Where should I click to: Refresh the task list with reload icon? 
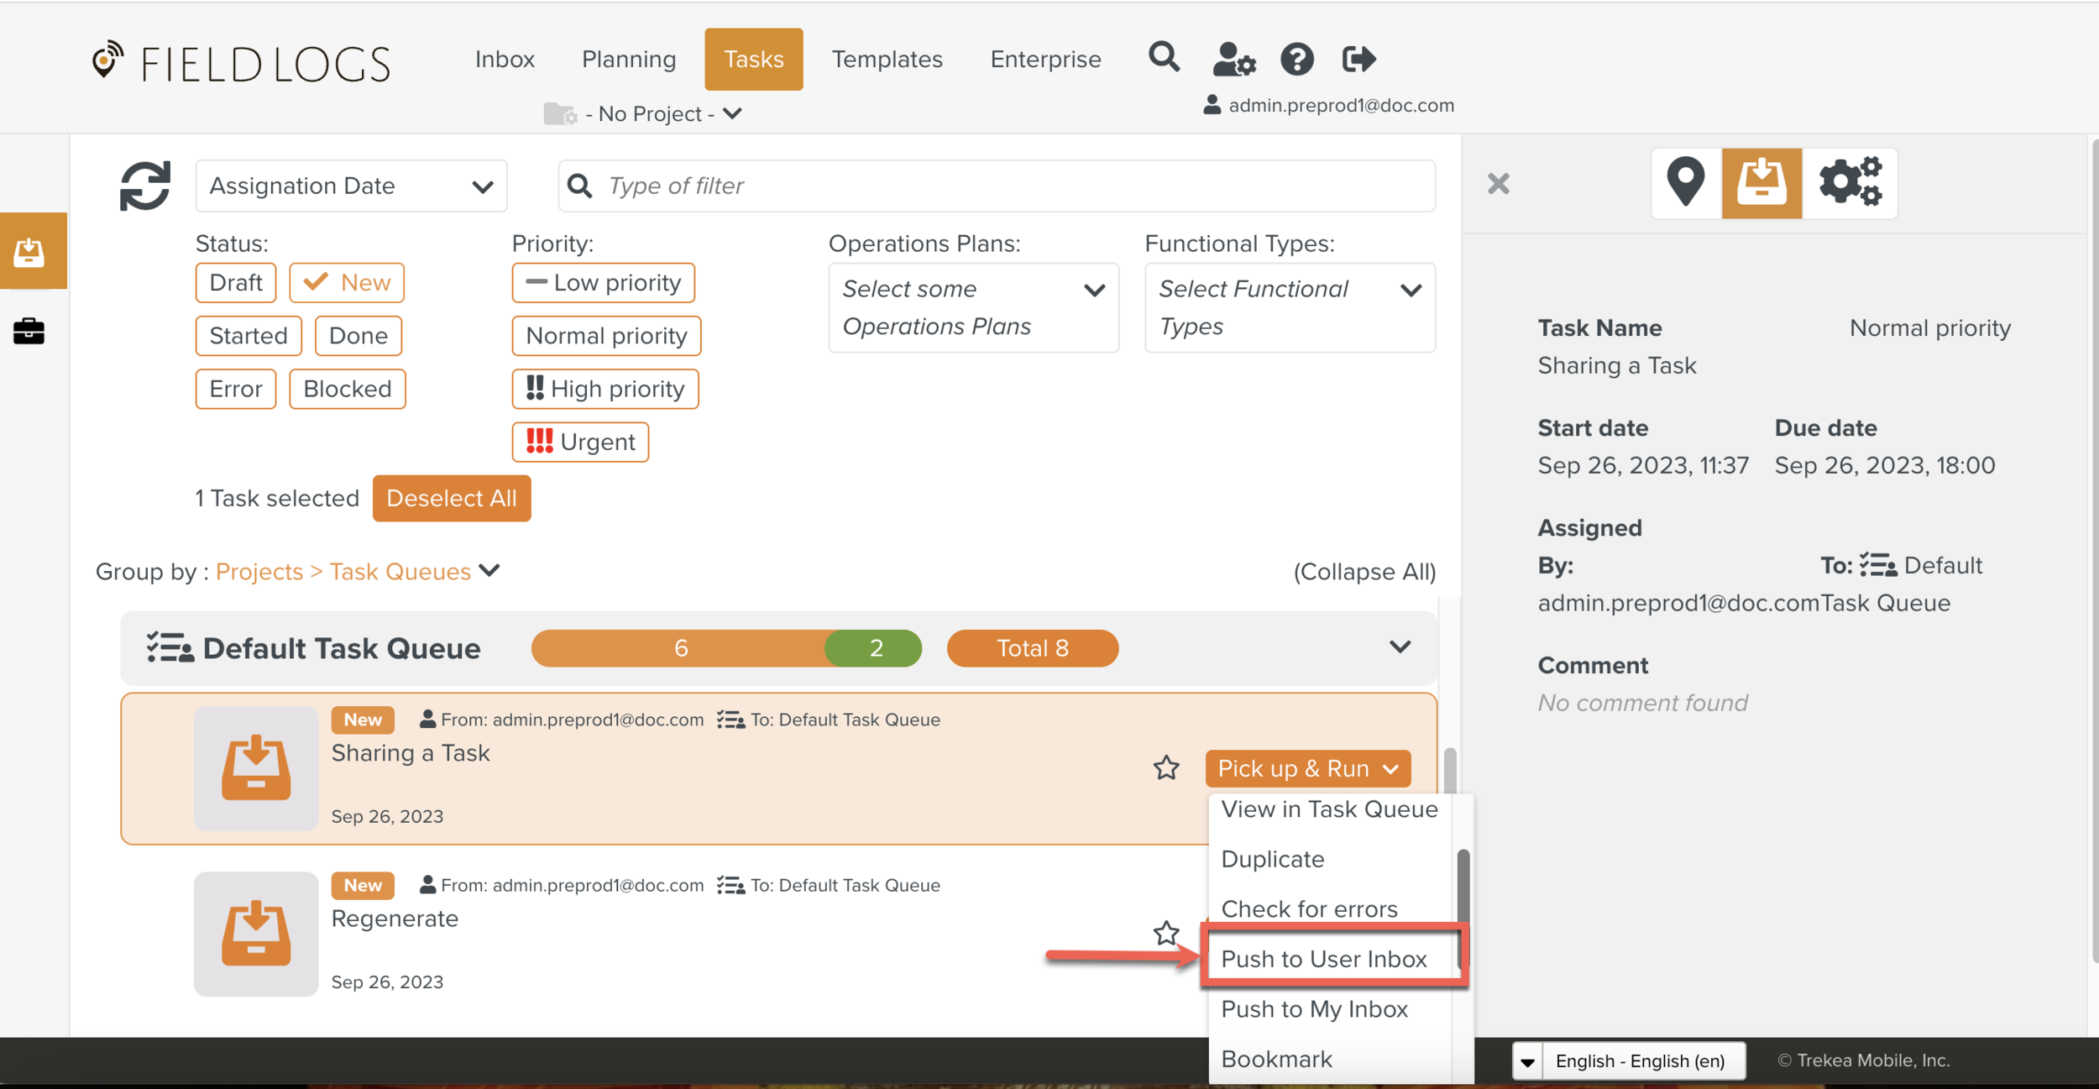[x=144, y=186]
